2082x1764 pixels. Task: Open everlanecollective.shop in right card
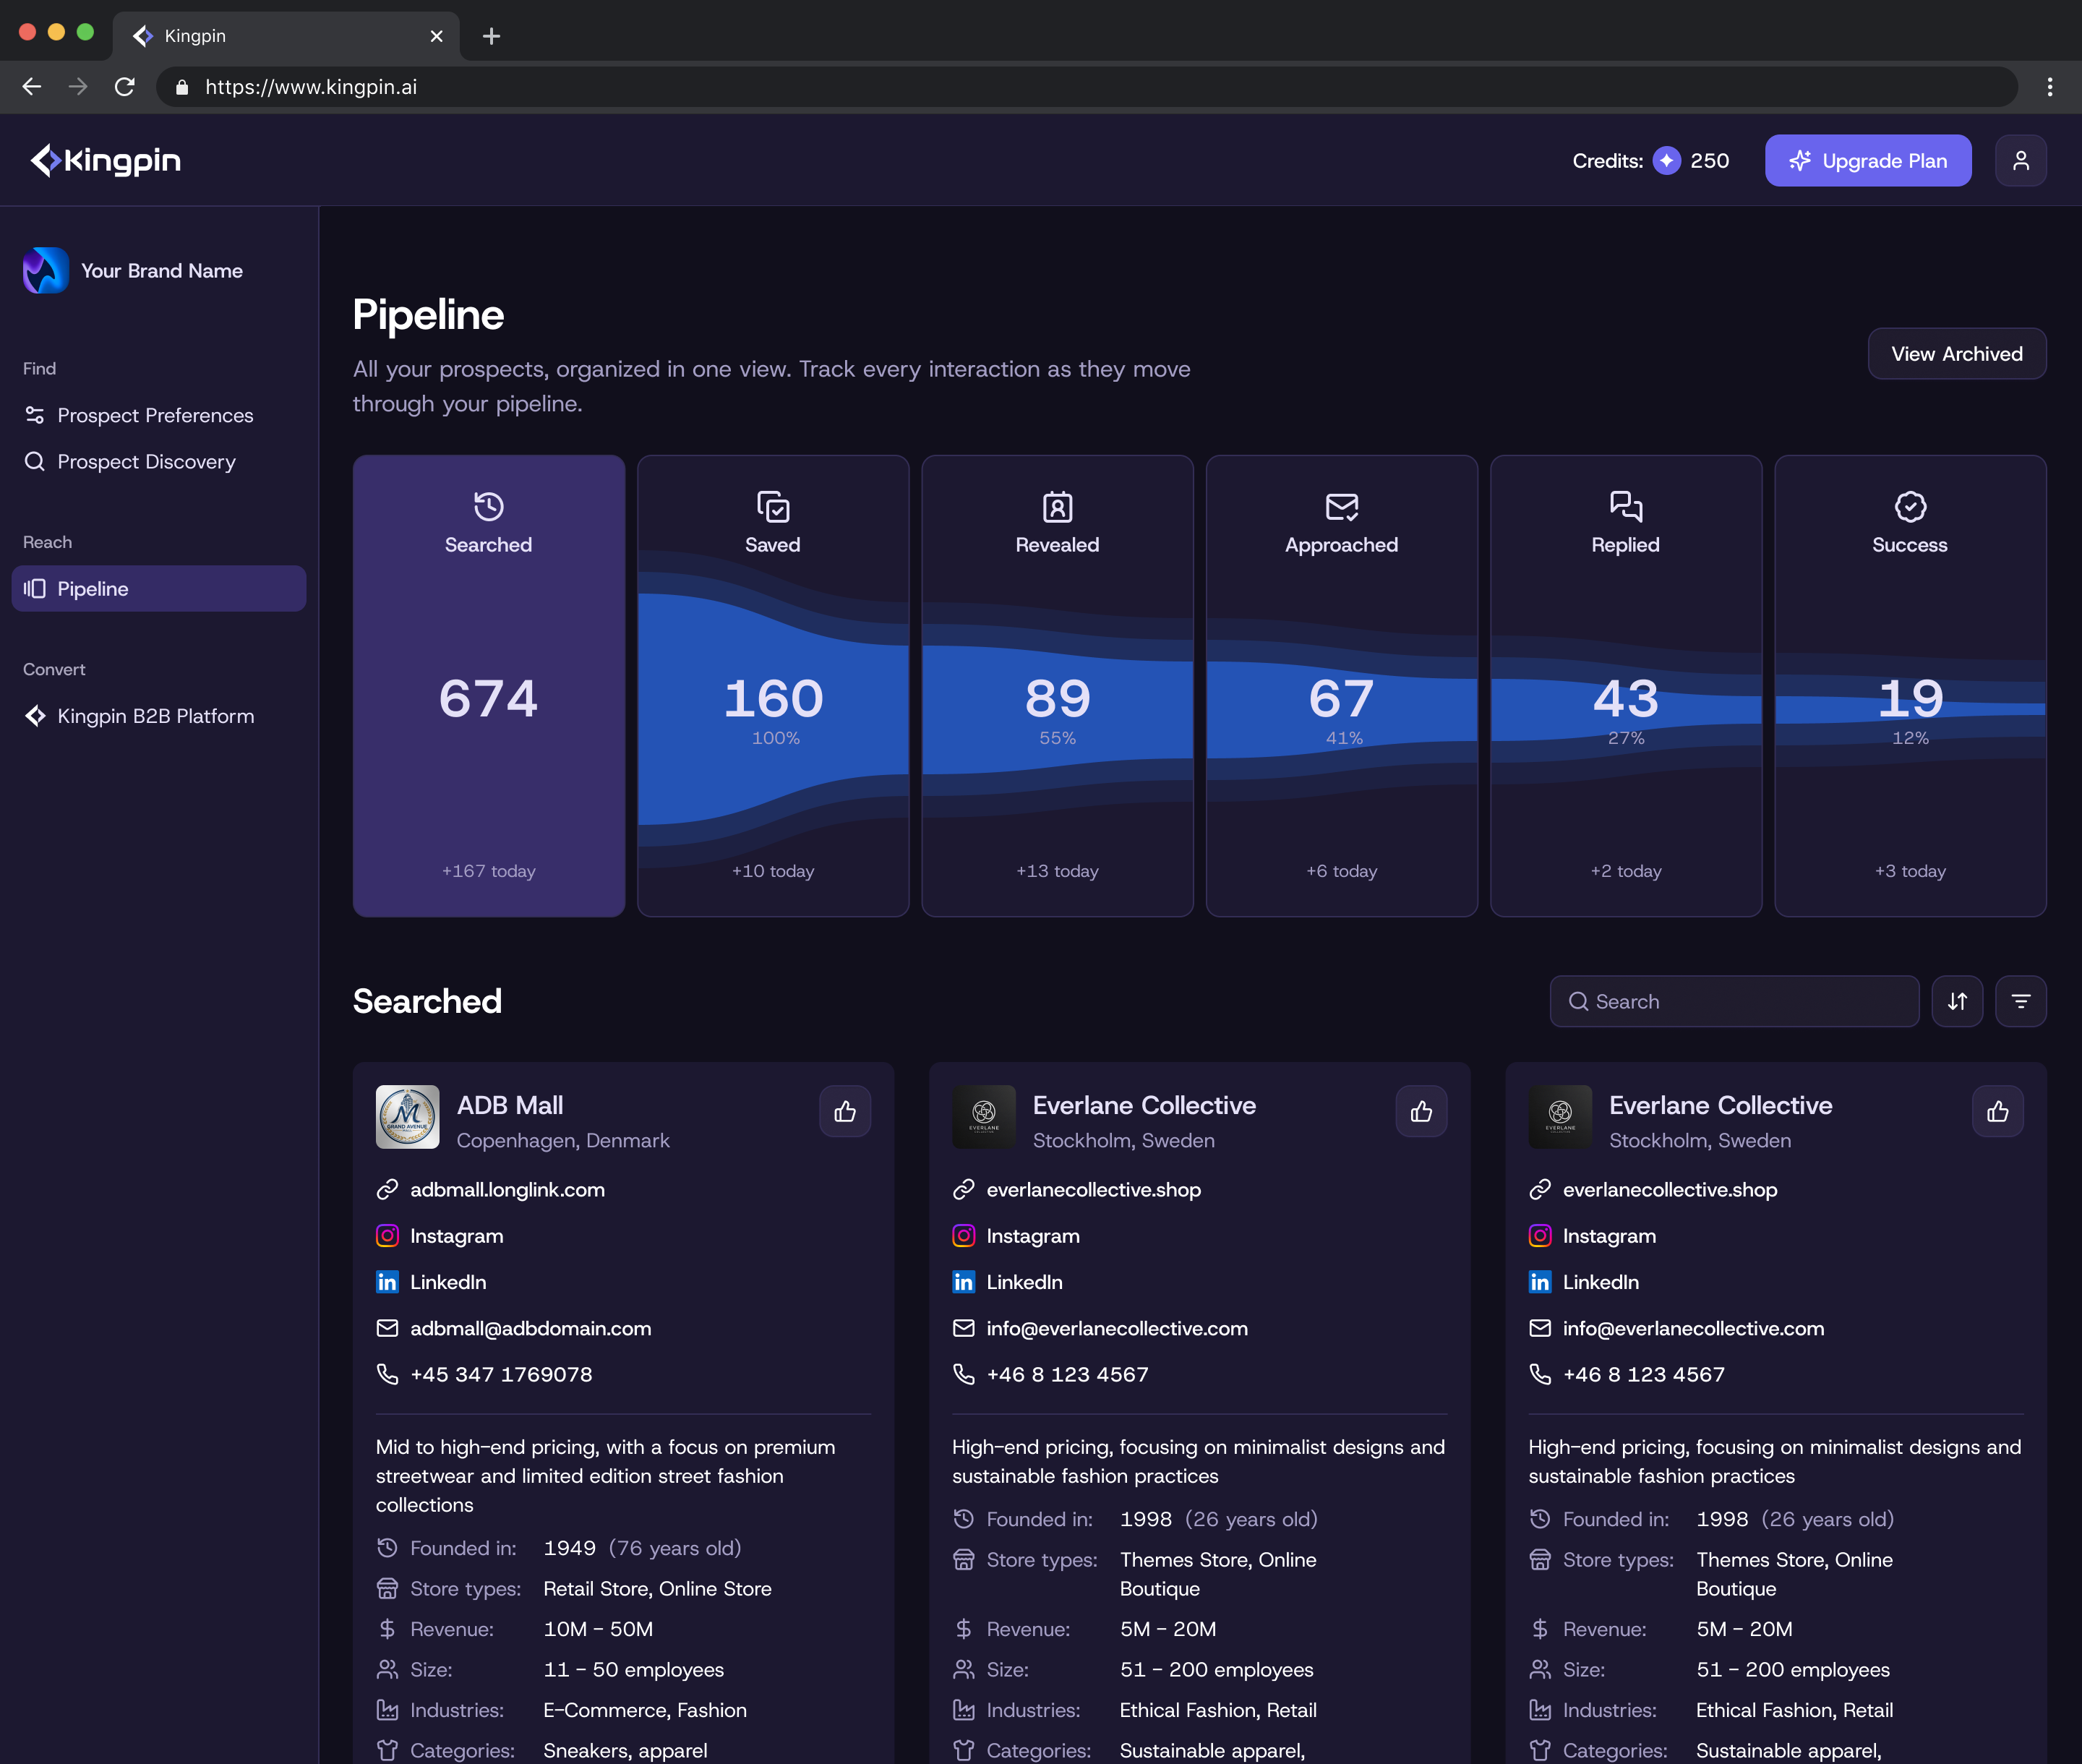tap(1669, 1189)
